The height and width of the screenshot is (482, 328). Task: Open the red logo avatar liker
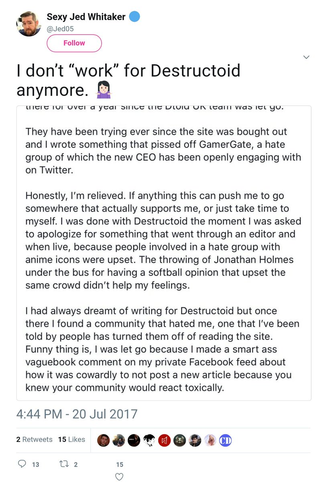point(165,440)
